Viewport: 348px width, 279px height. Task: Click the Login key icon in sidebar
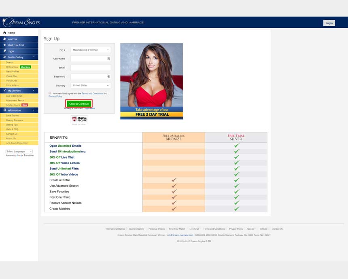point(4,51)
